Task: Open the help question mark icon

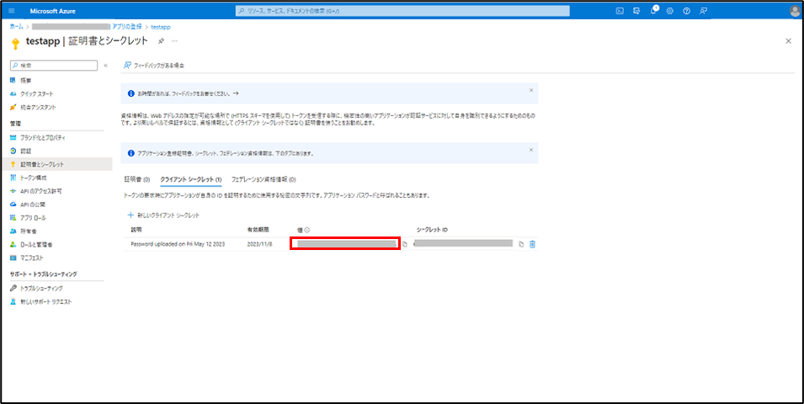Action: click(x=687, y=11)
